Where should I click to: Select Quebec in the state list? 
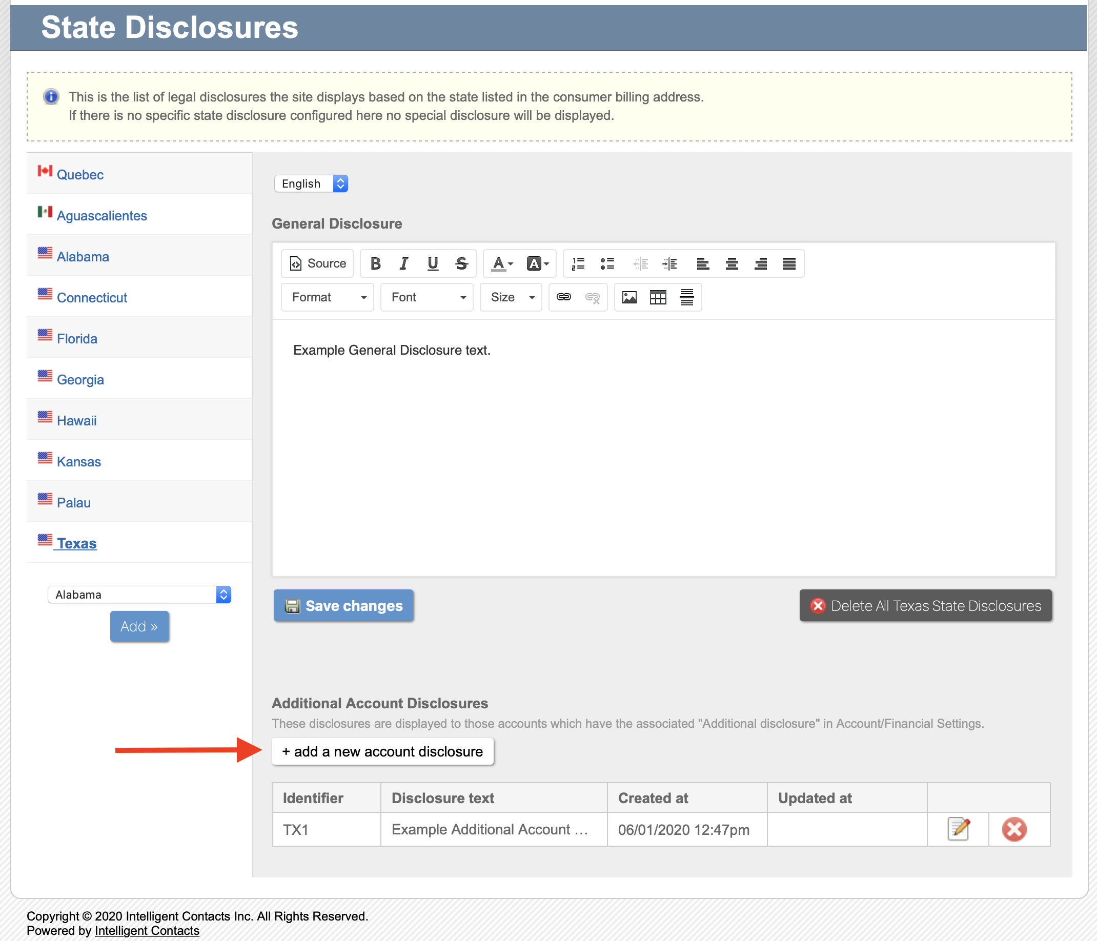(80, 175)
